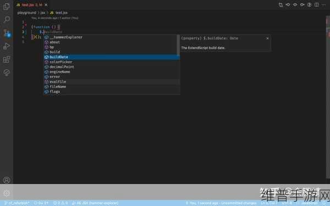Open the Search view in activity bar
This screenshot has height=206, width=330.
7,20
